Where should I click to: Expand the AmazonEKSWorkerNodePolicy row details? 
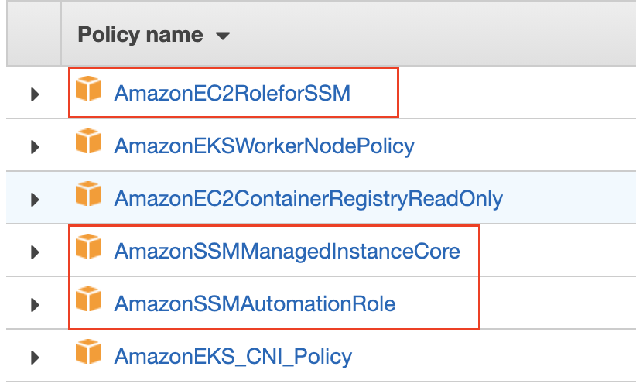[34, 147]
